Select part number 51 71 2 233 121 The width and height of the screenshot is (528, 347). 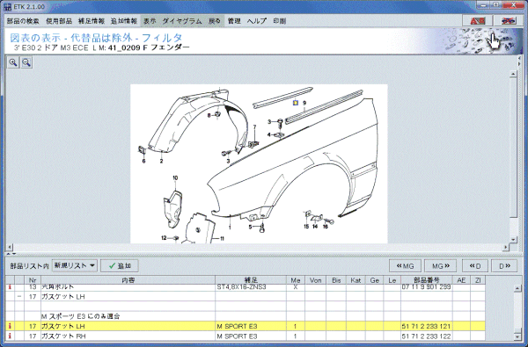(x=426, y=326)
